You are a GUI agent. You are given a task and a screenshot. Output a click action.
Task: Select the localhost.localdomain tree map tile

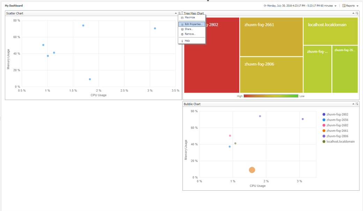[x=331, y=31]
